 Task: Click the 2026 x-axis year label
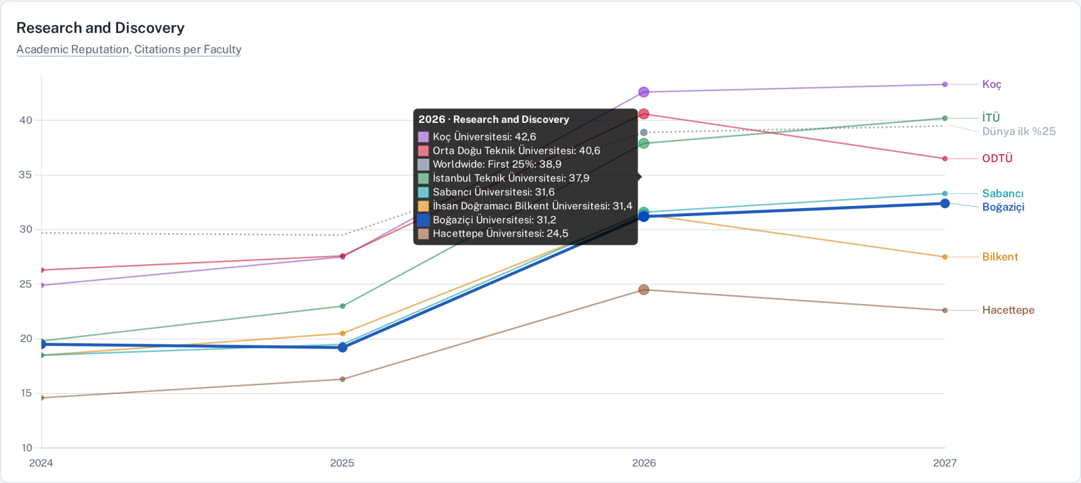[644, 463]
